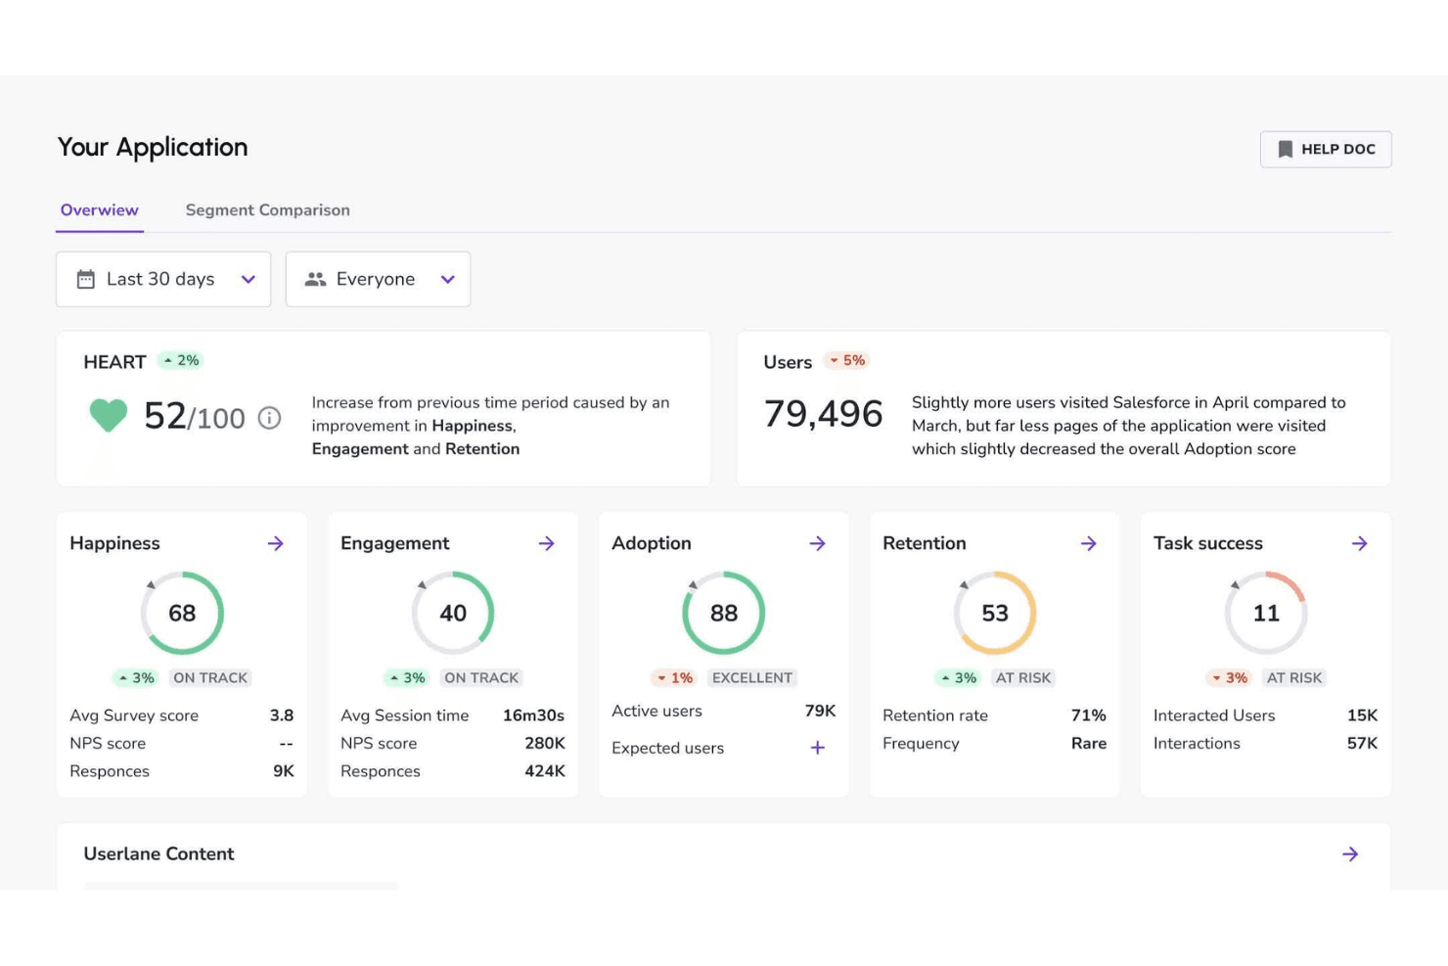
Task: Open the Adoption card arrow
Action: 818,543
